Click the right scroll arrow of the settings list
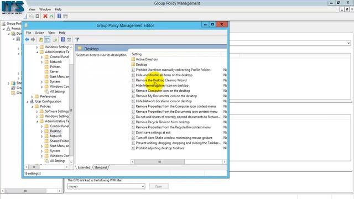 (224, 161)
